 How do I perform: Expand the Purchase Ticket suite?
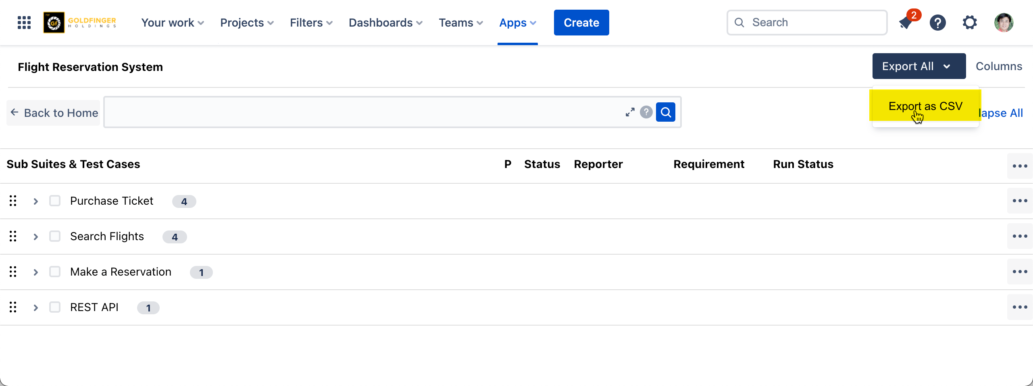[x=36, y=201]
